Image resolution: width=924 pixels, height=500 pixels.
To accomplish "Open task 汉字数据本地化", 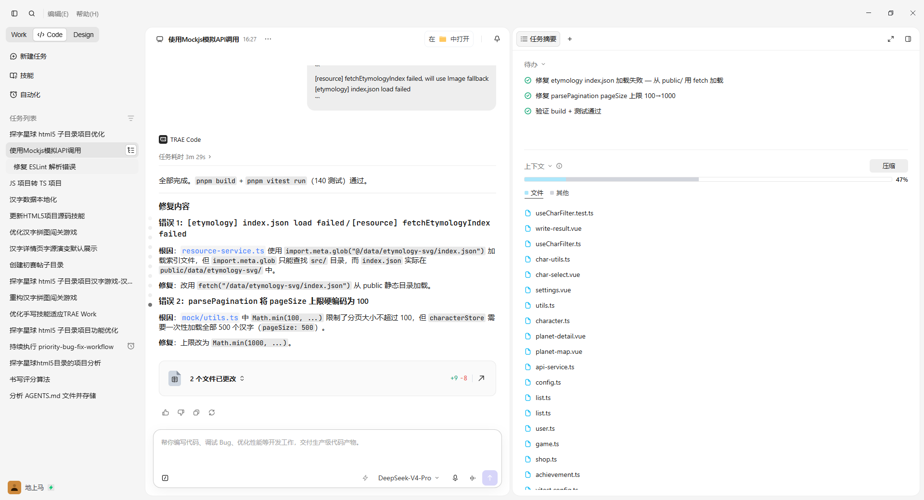I will coord(73,200).
